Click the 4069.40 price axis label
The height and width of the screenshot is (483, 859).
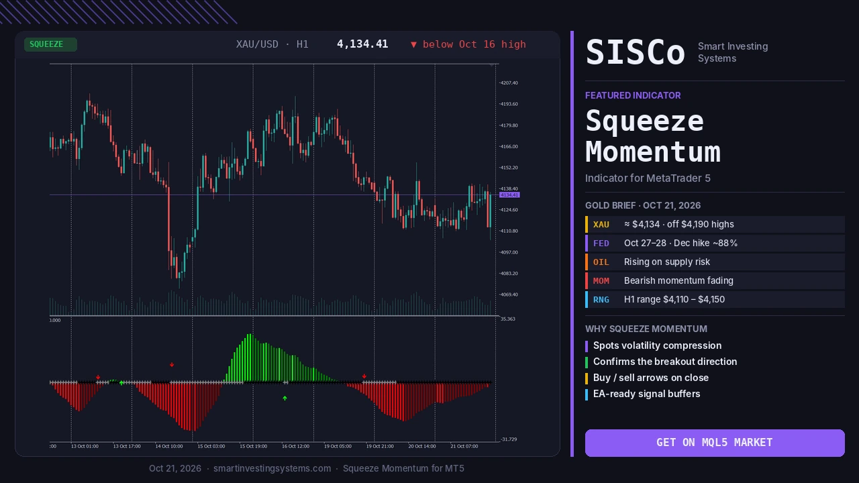tap(509, 294)
